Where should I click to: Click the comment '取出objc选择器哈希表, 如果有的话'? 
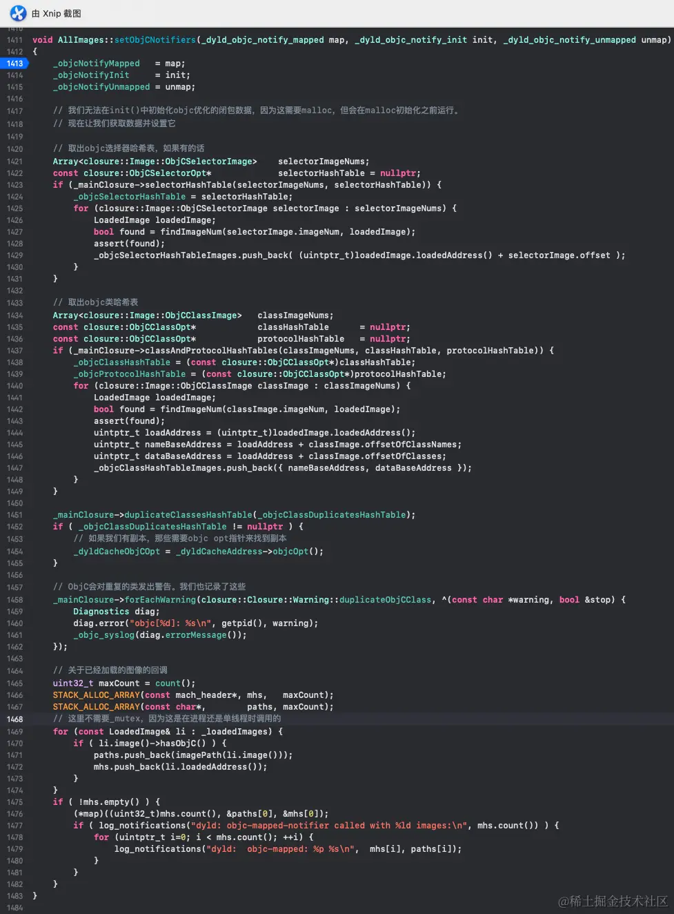pyautogui.click(x=128, y=148)
